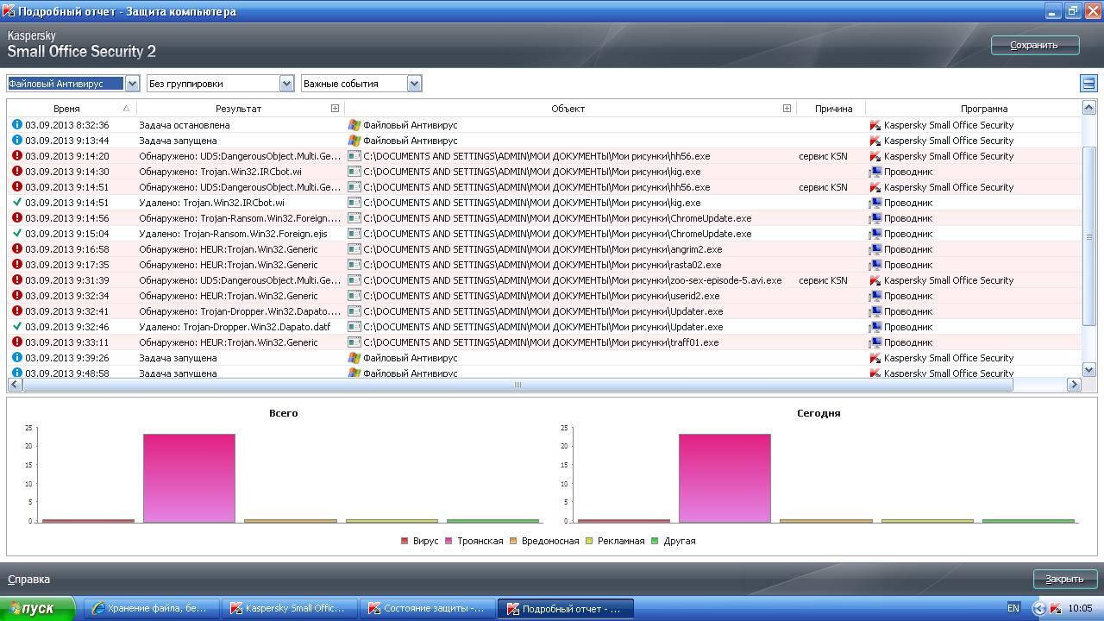The image size is (1104, 621).
Task: Open the Файловый Антивирус component dropdown
Action: pos(132,84)
